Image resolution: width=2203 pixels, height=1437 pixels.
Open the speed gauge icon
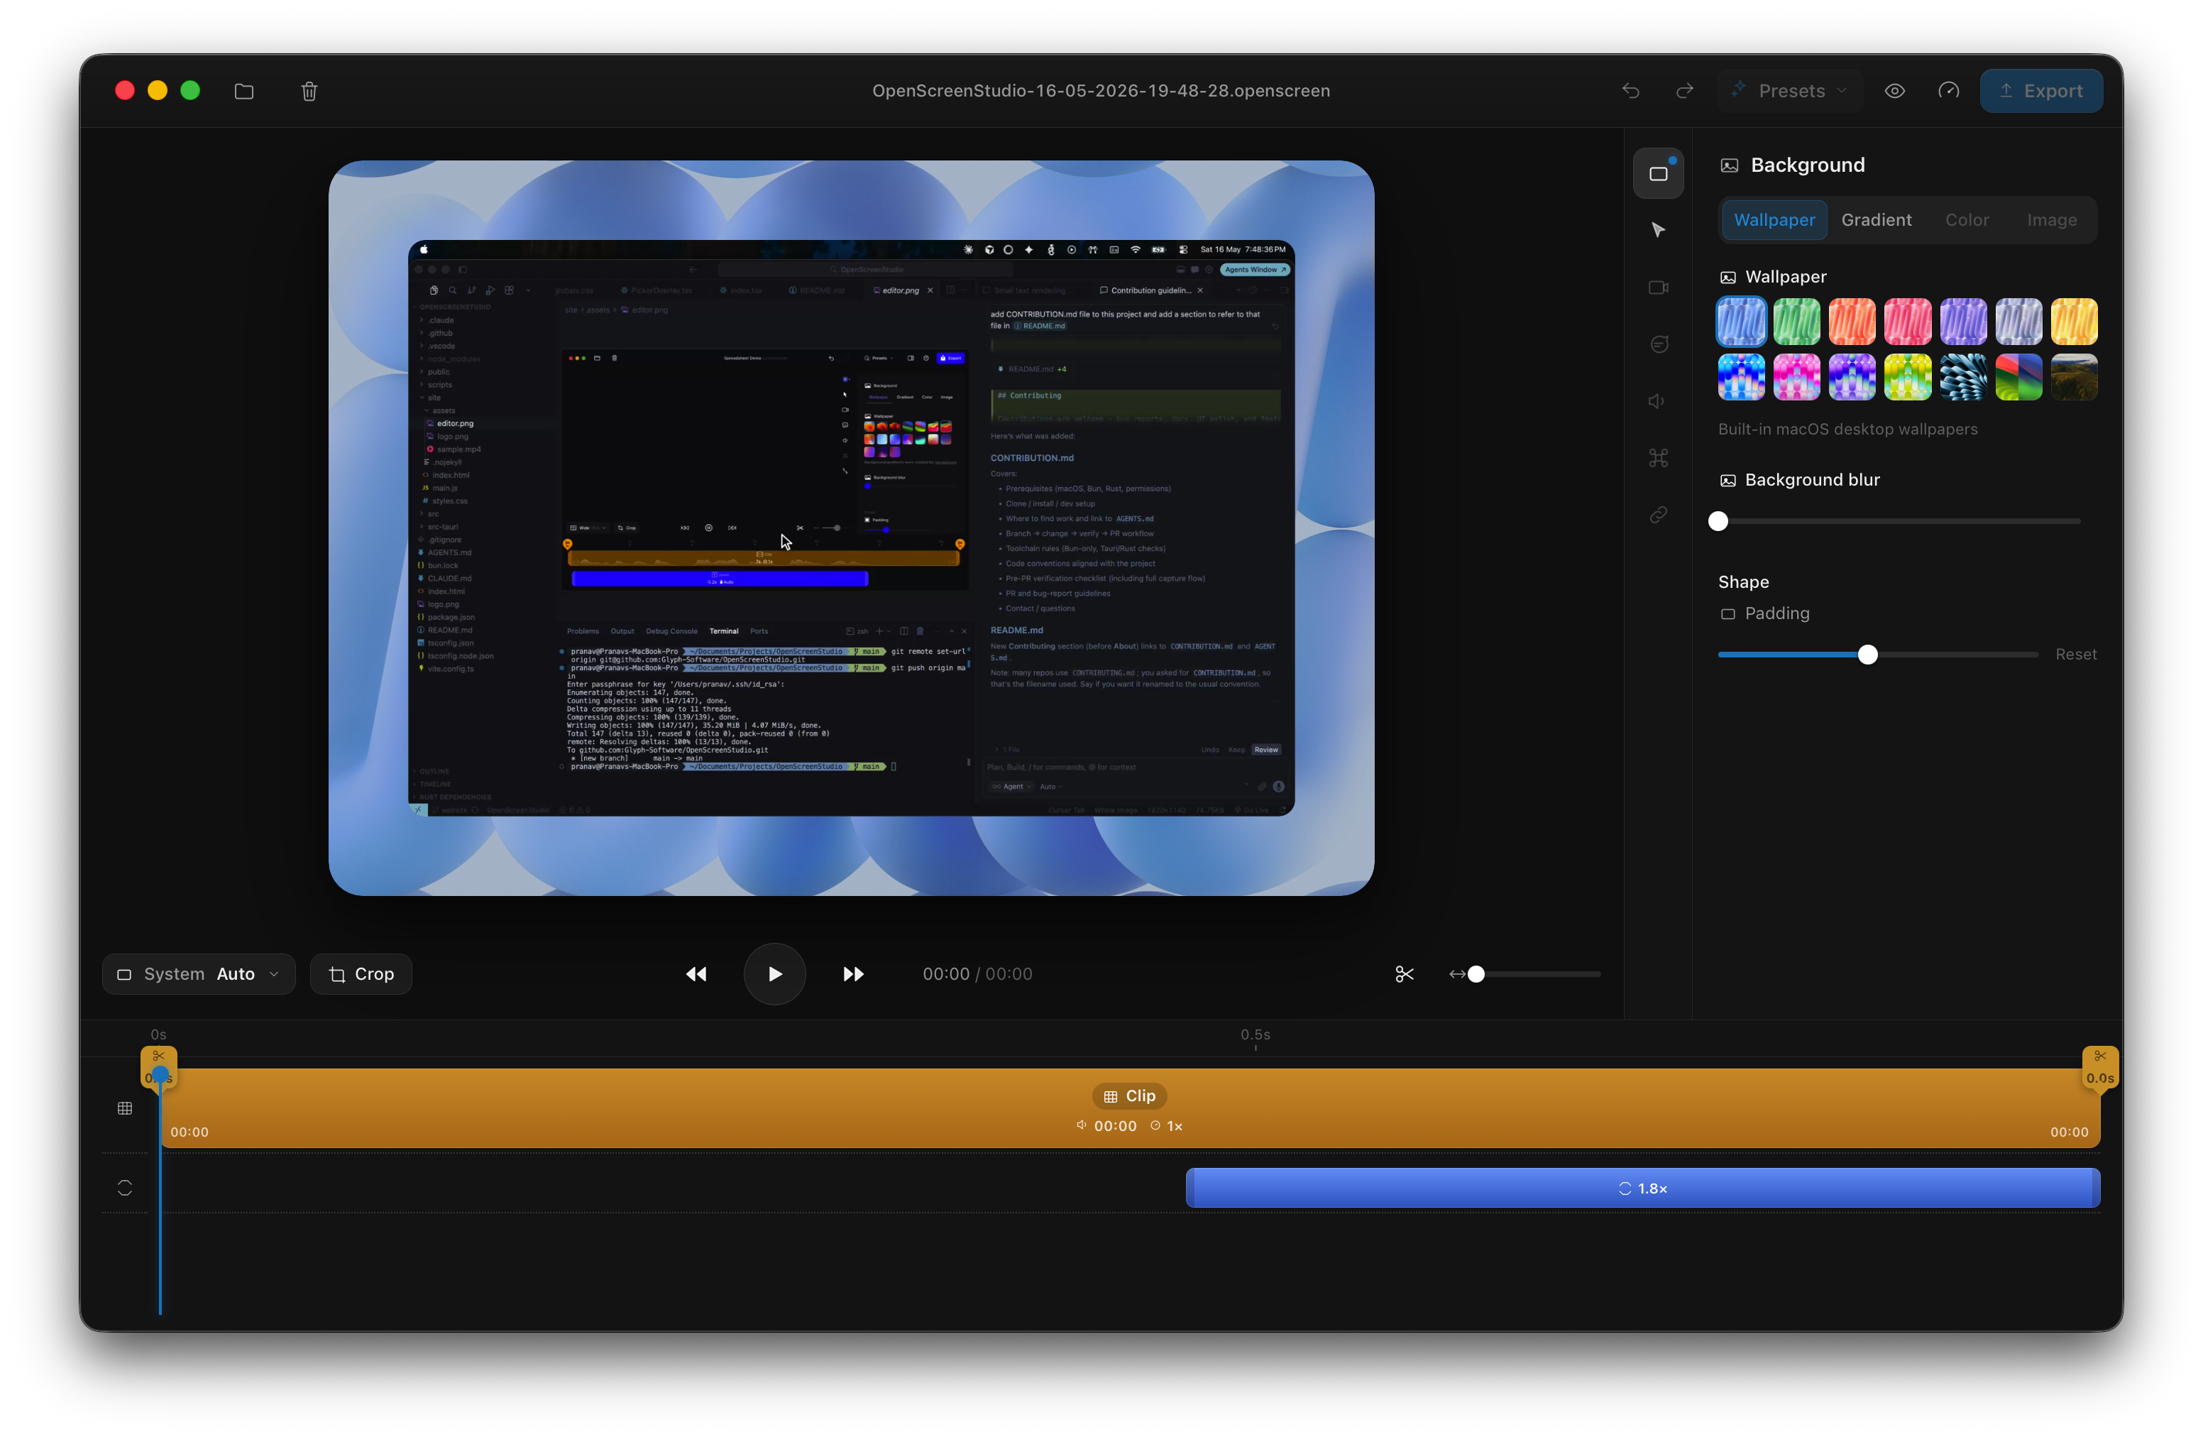point(1948,91)
